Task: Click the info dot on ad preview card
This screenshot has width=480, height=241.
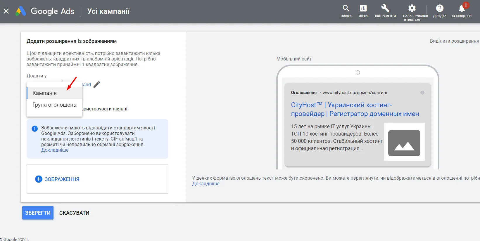Action: (x=422, y=93)
